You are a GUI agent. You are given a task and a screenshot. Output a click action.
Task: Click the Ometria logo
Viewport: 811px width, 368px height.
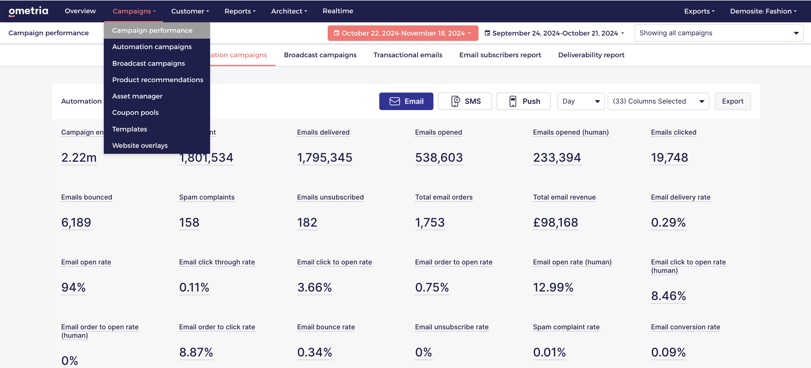(x=28, y=11)
